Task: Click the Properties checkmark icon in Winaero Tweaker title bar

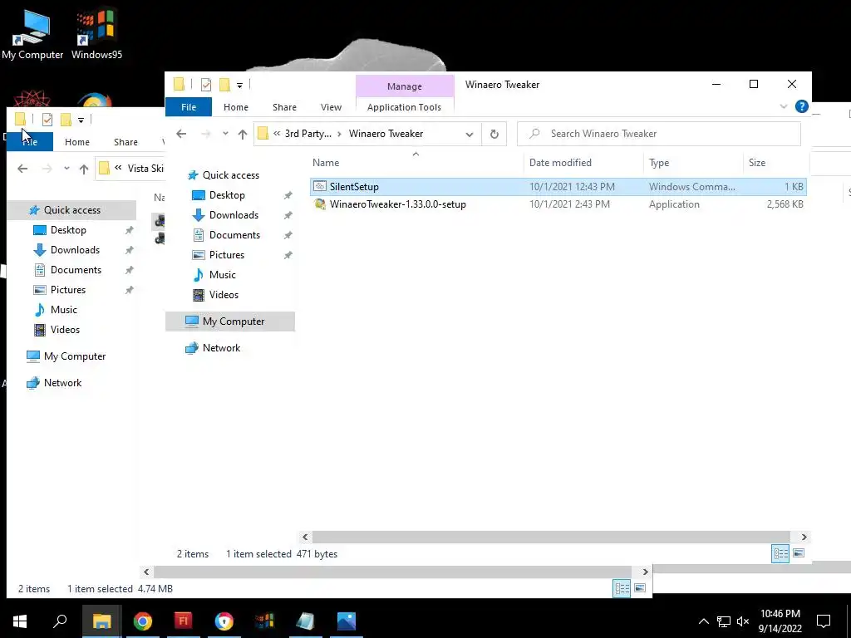Action: 206,85
